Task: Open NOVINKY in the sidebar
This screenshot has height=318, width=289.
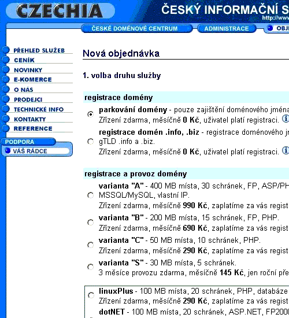Action: pos(28,70)
